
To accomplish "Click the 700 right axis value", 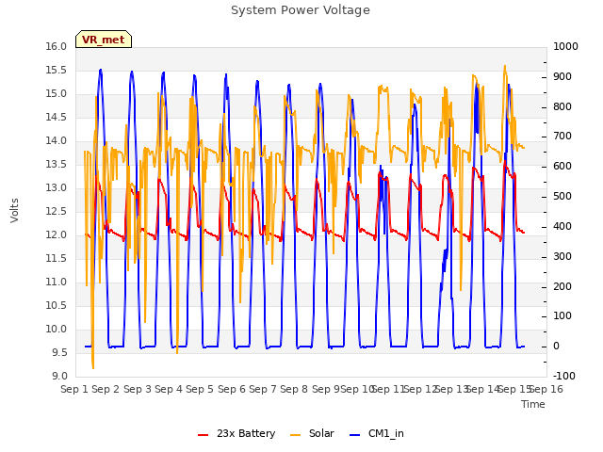I will pos(562,137).
